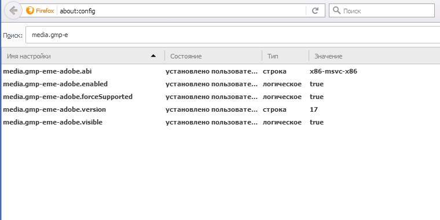Sort by Имя настройки column header

click(x=82, y=56)
